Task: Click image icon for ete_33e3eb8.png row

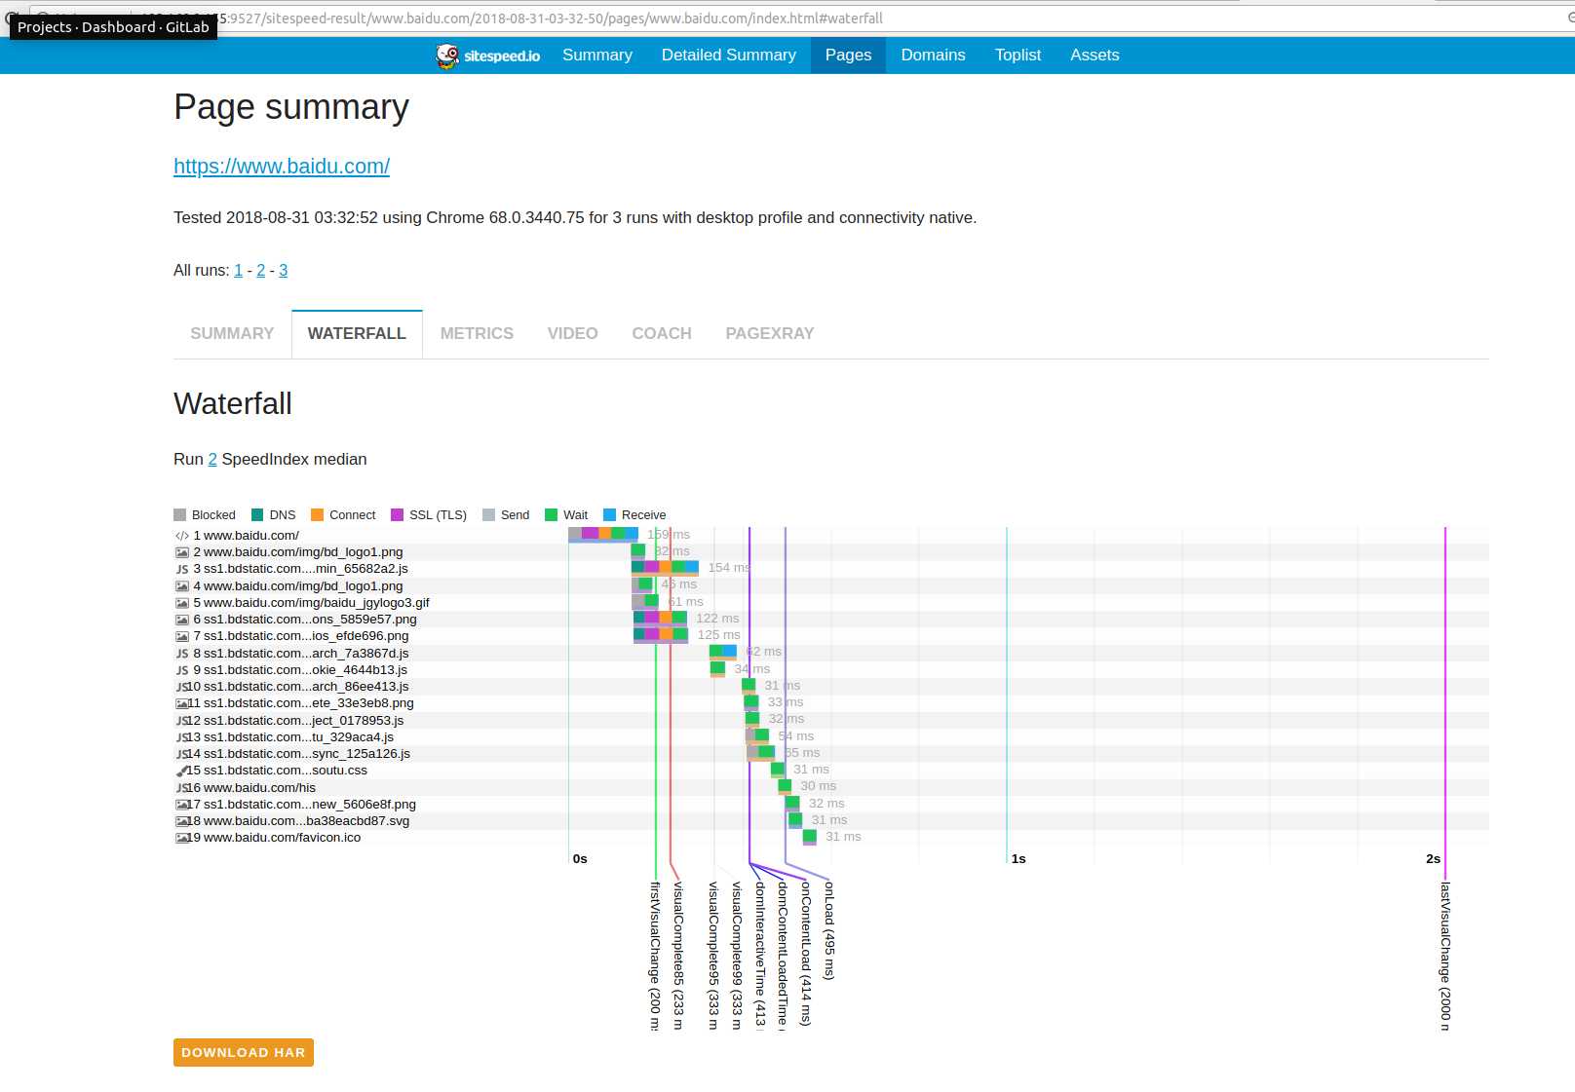Action: coord(182,703)
